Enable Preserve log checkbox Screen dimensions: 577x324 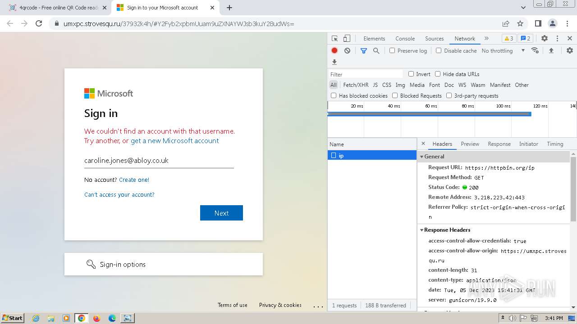coord(392,51)
